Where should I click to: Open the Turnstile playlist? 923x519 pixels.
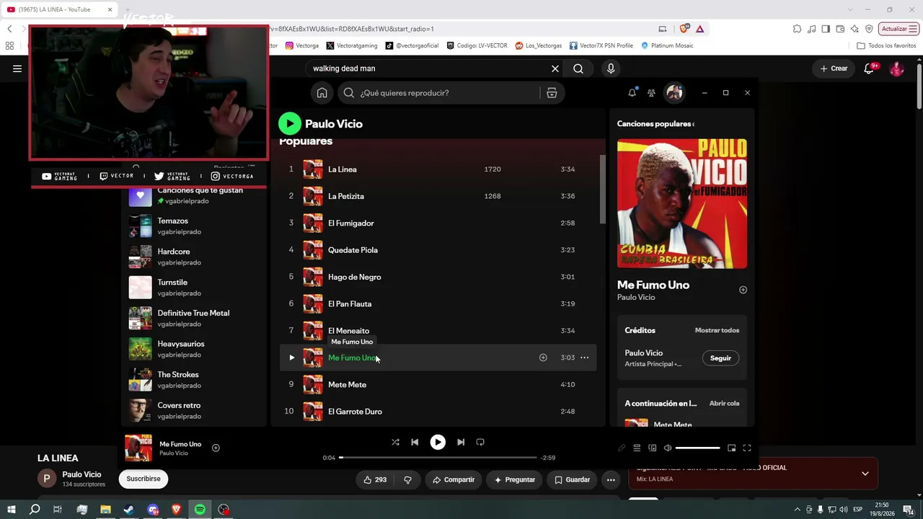pos(195,288)
